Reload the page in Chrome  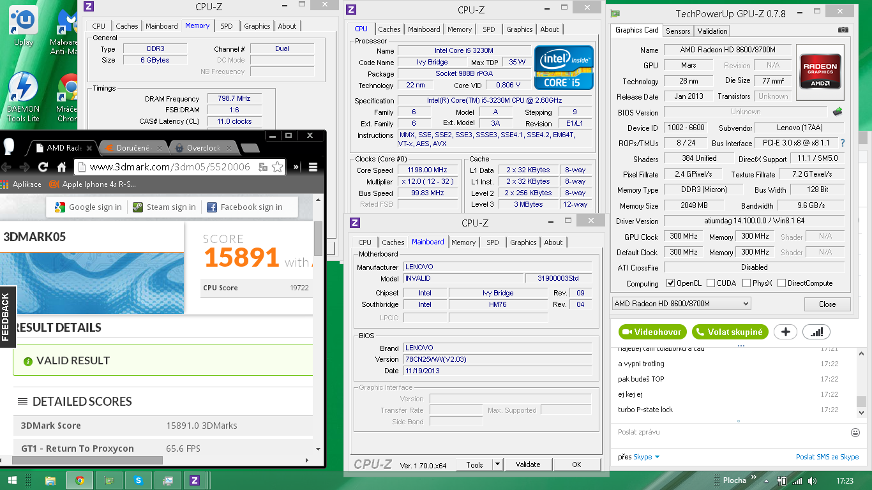[x=43, y=167]
